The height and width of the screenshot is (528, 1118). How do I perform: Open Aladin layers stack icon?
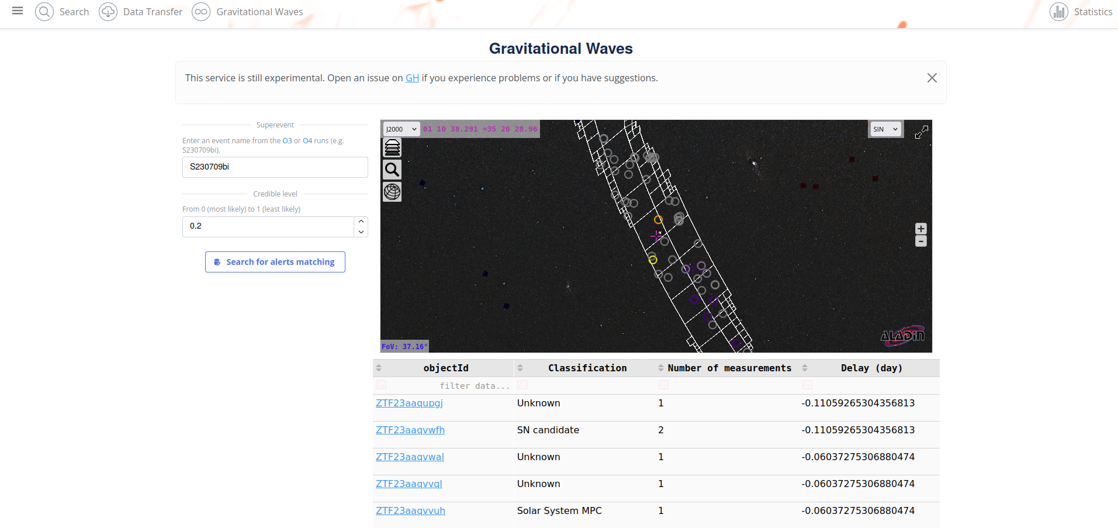point(392,147)
